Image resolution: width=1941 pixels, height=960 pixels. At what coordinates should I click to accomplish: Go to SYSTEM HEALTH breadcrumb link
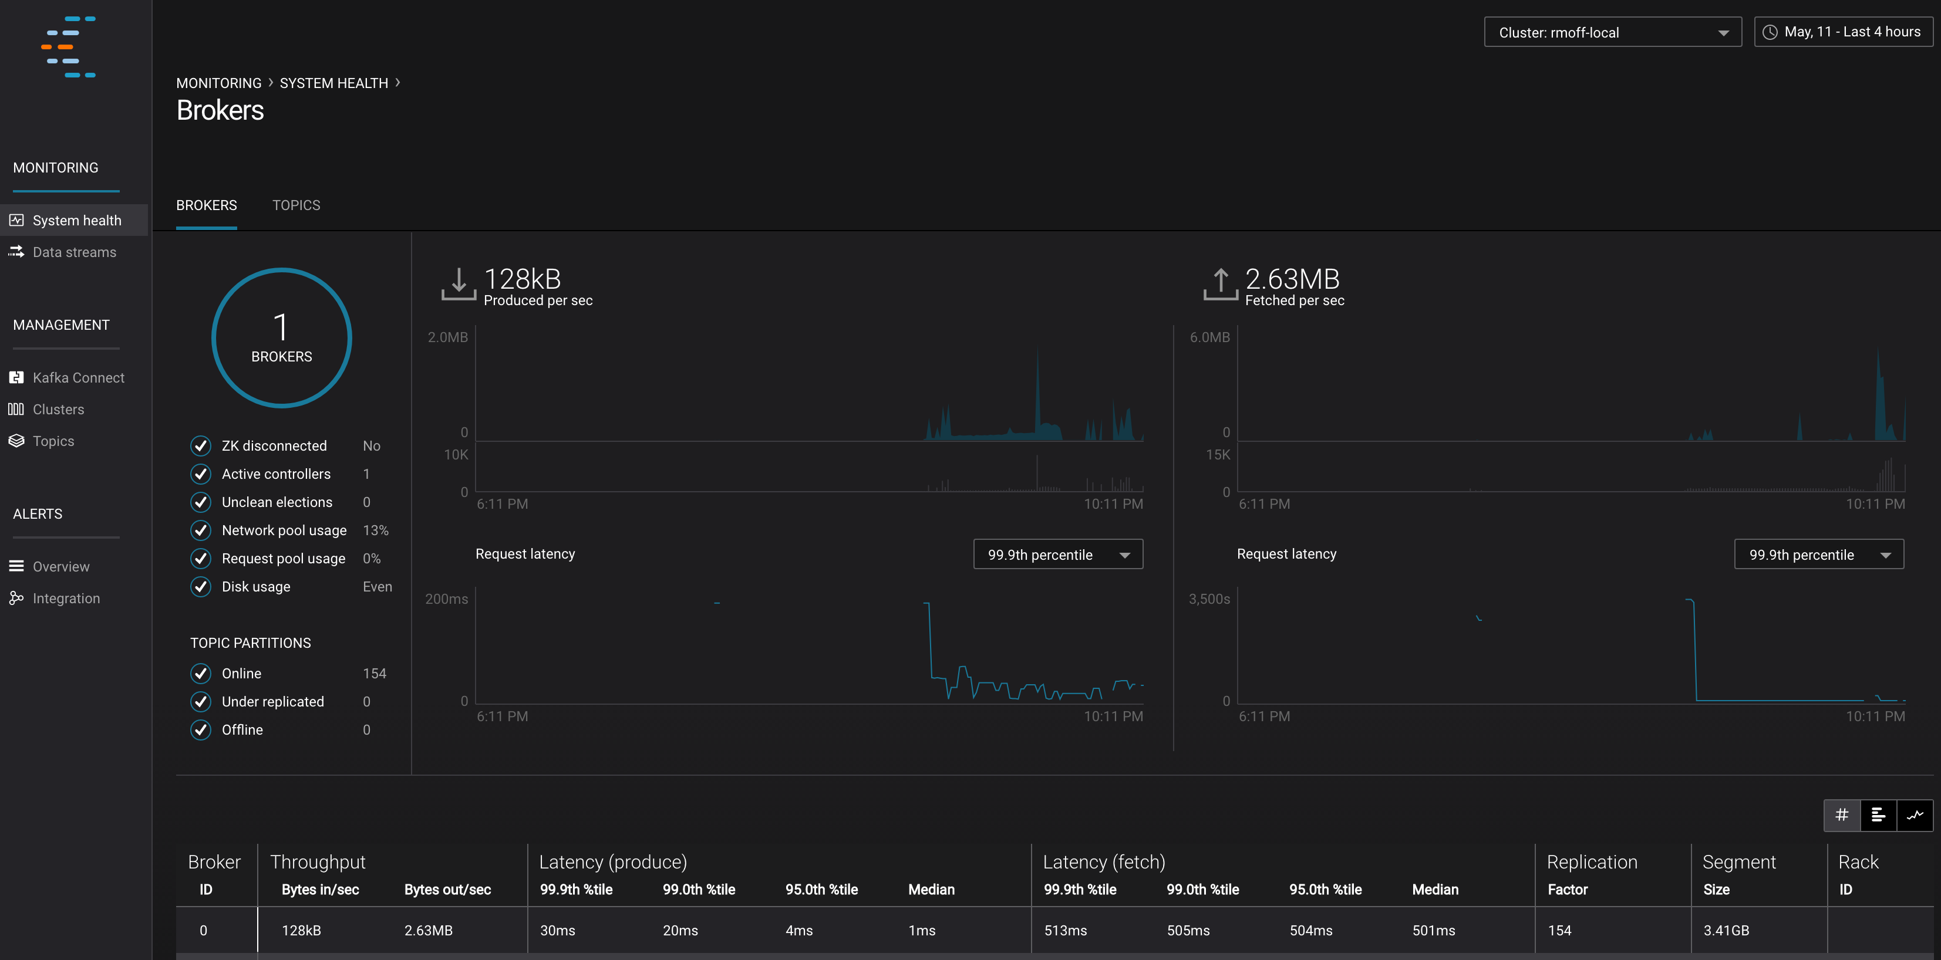click(334, 83)
